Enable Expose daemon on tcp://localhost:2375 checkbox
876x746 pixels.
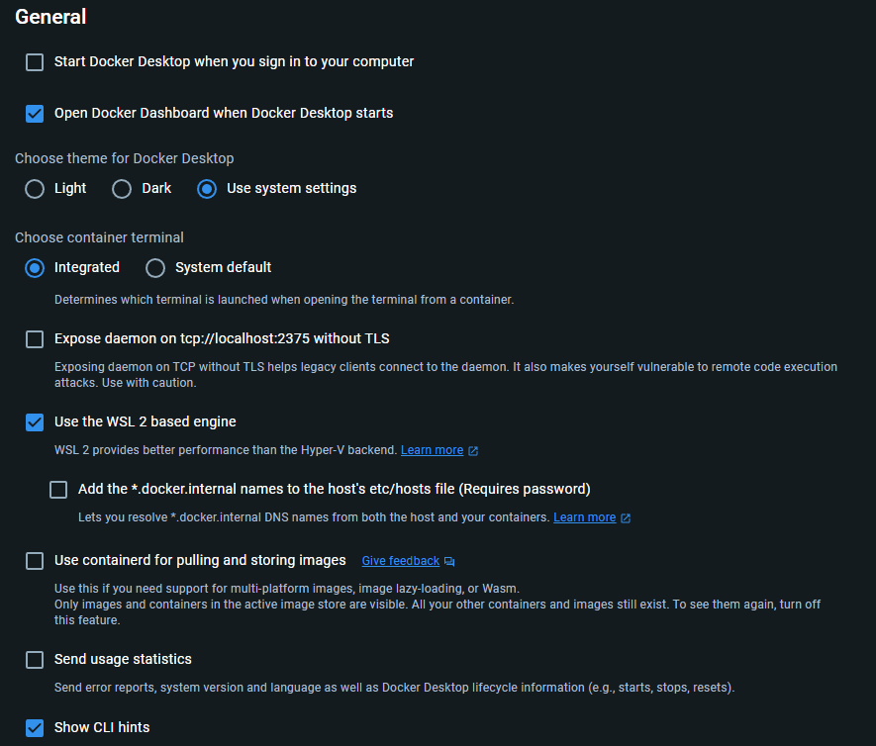(x=35, y=339)
